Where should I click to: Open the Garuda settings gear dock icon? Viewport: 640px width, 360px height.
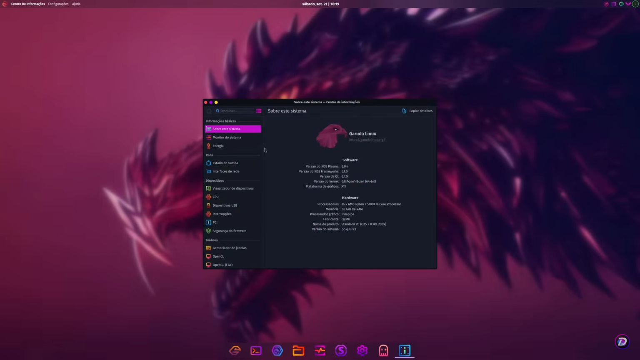coord(362,350)
